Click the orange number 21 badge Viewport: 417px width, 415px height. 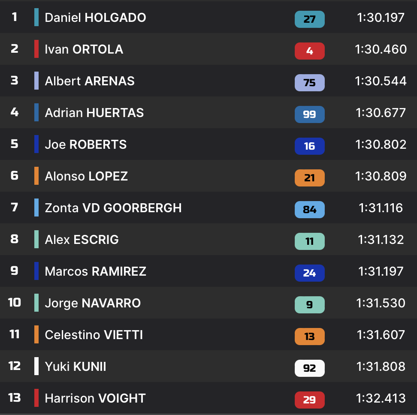pyautogui.click(x=309, y=178)
